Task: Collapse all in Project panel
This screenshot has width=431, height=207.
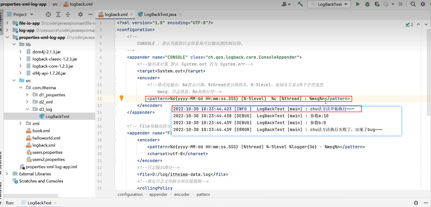Action: 68,14
